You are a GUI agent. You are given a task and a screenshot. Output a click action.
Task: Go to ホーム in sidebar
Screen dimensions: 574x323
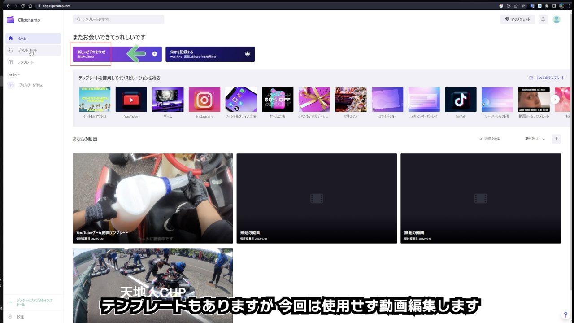tap(34, 39)
